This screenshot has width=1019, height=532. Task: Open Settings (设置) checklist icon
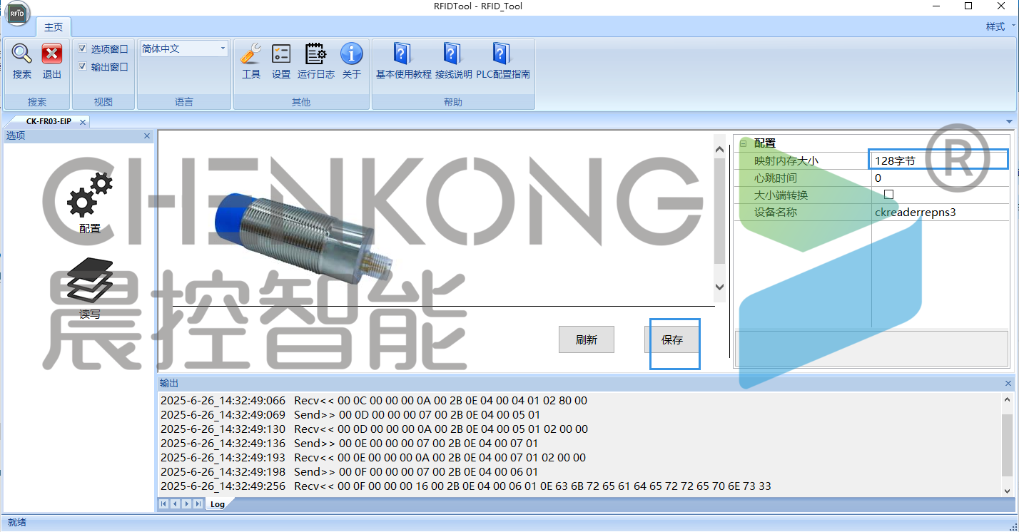(x=281, y=54)
